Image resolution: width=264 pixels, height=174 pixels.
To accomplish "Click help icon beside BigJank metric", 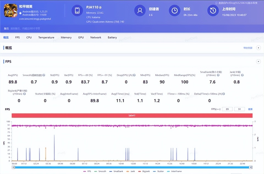I will 24,94.
